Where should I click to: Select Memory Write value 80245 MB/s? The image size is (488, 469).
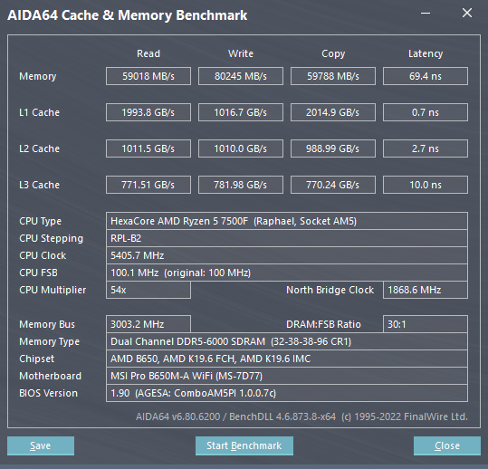pos(241,76)
